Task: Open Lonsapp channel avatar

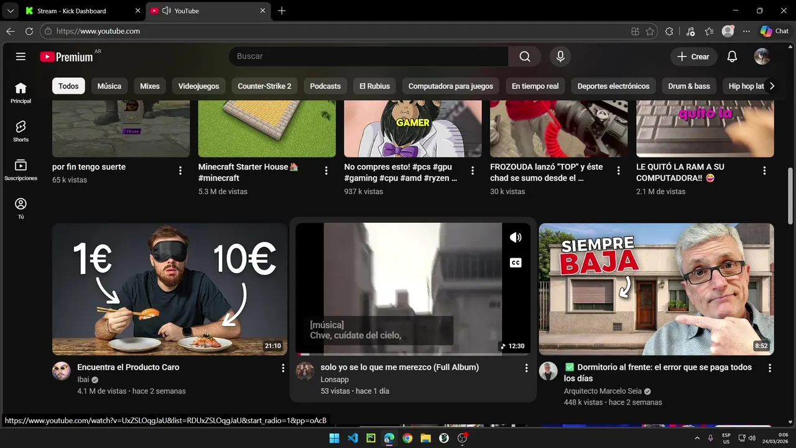Action: click(305, 371)
